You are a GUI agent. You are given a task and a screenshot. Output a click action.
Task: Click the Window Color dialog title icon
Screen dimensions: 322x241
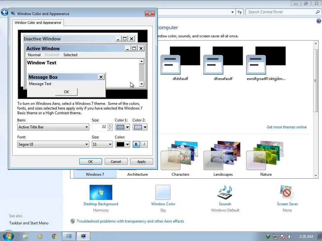click(x=13, y=13)
